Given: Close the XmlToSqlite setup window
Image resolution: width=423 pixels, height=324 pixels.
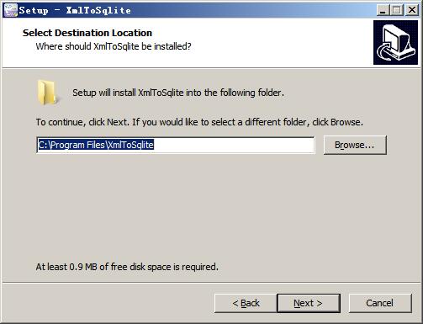Looking at the screenshot, I should click(x=412, y=10).
